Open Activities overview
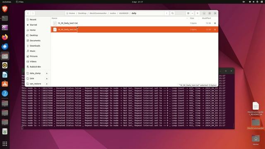The height and width of the screenshot is (149, 265). coord(7,2)
